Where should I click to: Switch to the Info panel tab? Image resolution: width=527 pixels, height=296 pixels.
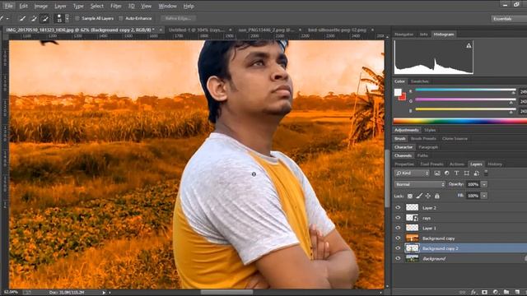tap(423, 35)
